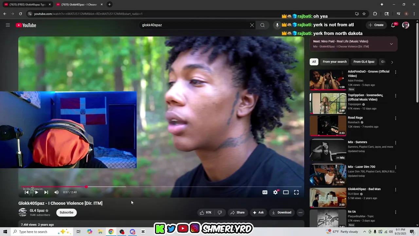This screenshot has height=236, width=419.
Task: Like the video with 97K likes
Action: point(206,212)
